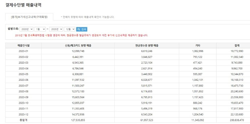Select the 2020-10 row label
The width and height of the screenshot is (250, 124).
(x=23, y=103)
